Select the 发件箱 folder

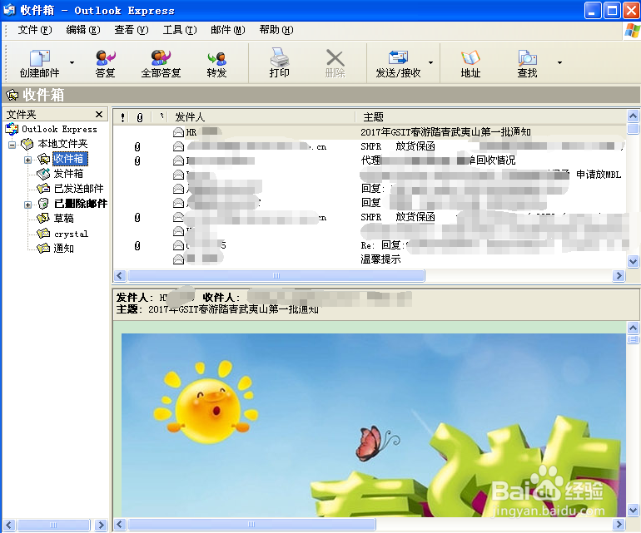68,174
